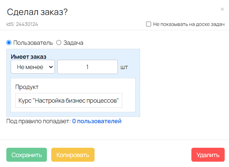229x167 pixels.
Task: Click the "Не показывать на доске задач" label text
Action: point(189,24)
